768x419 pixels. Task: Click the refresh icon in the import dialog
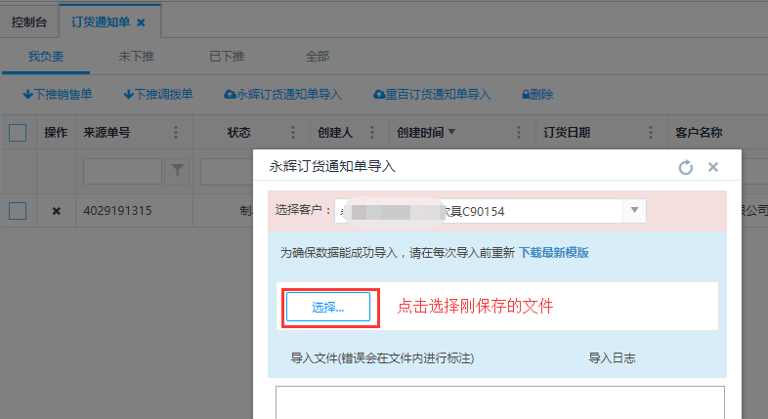tap(686, 167)
